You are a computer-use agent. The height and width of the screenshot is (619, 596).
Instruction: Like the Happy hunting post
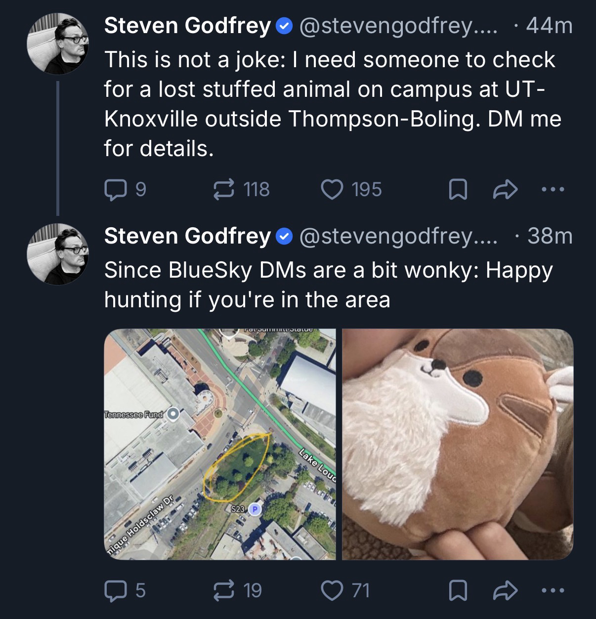click(331, 590)
